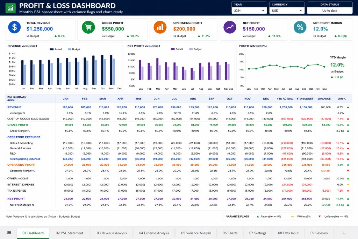Click the R&D row label

[x=13, y=153]
